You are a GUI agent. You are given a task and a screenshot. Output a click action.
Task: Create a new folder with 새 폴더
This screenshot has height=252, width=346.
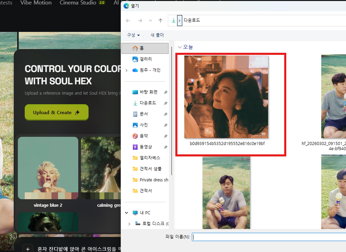tap(157, 35)
